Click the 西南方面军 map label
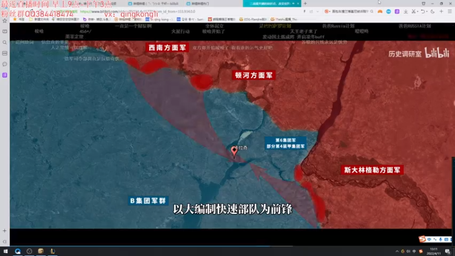The width and height of the screenshot is (455, 256). click(167, 48)
